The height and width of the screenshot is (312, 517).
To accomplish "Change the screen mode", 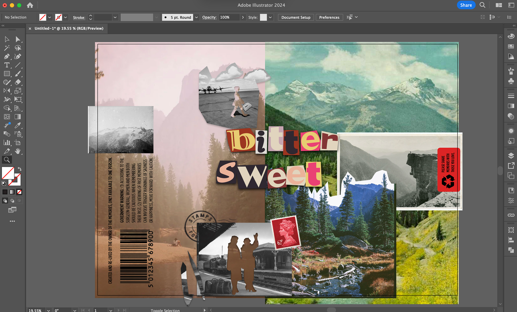I will click(x=12, y=210).
